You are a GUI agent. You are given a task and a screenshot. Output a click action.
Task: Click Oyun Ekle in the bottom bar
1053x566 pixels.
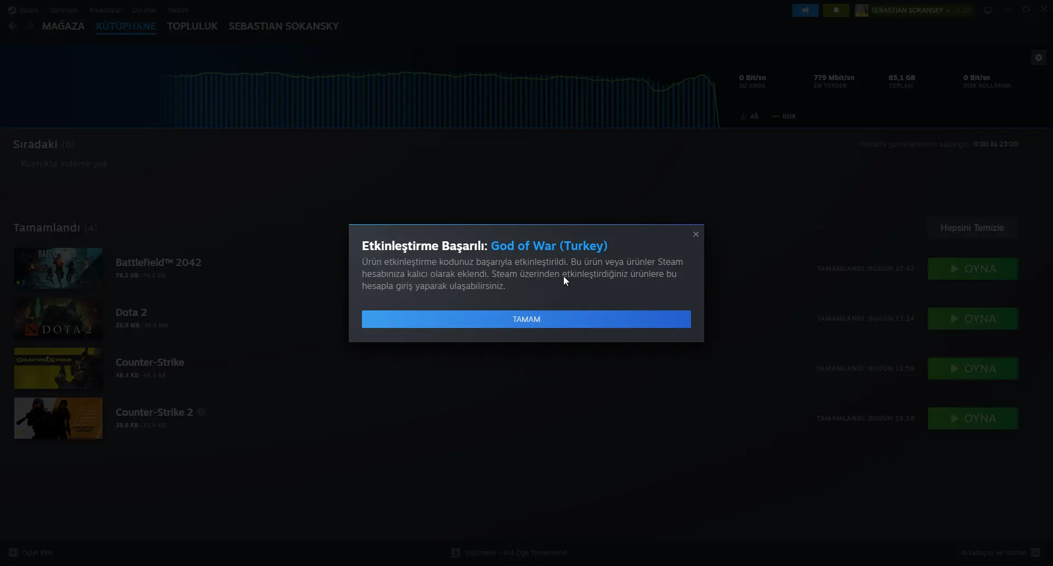pos(31,552)
